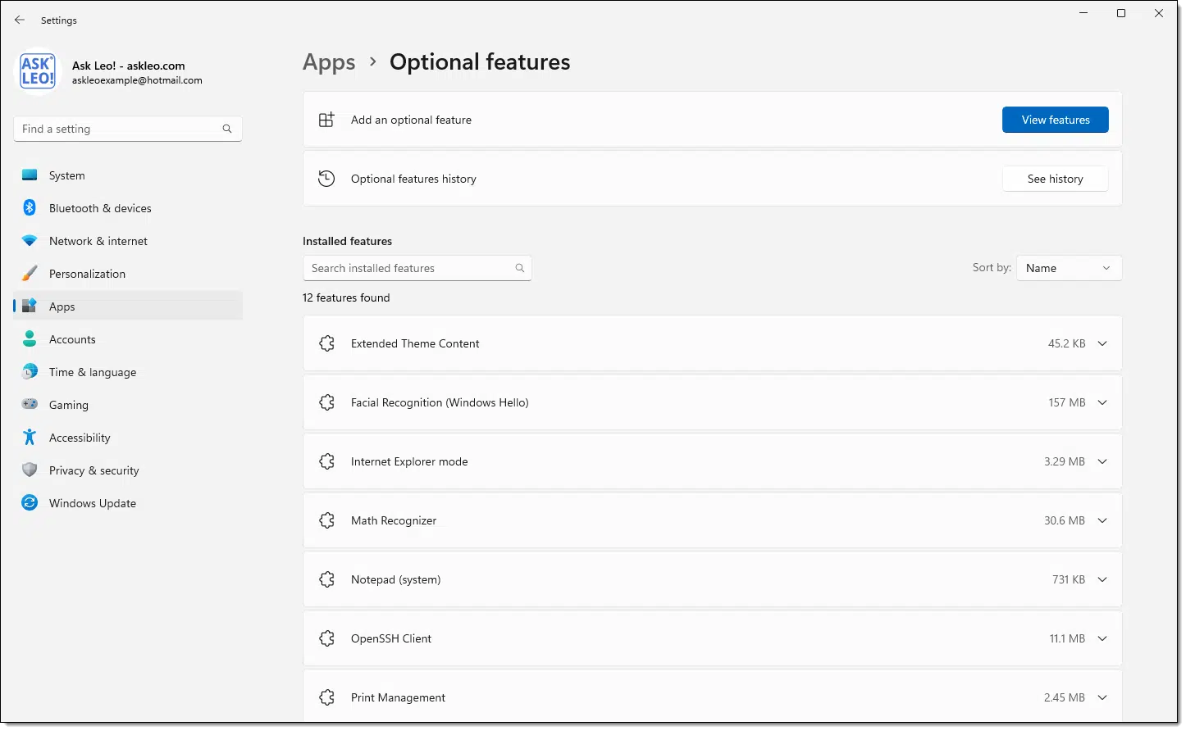Click the Optional features history label

pyautogui.click(x=413, y=179)
